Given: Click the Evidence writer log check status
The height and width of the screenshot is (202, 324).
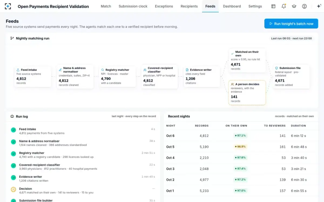Looking at the screenshot, I should [x=13, y=177].
